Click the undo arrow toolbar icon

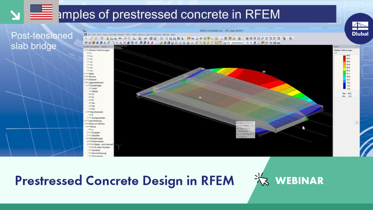point(188,43)
